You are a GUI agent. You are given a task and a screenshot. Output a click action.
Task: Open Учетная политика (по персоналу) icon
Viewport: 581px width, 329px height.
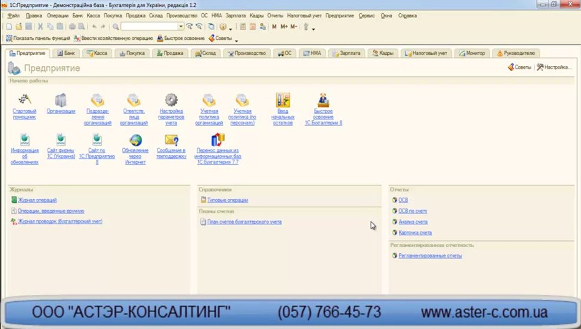tap(242, 100)
